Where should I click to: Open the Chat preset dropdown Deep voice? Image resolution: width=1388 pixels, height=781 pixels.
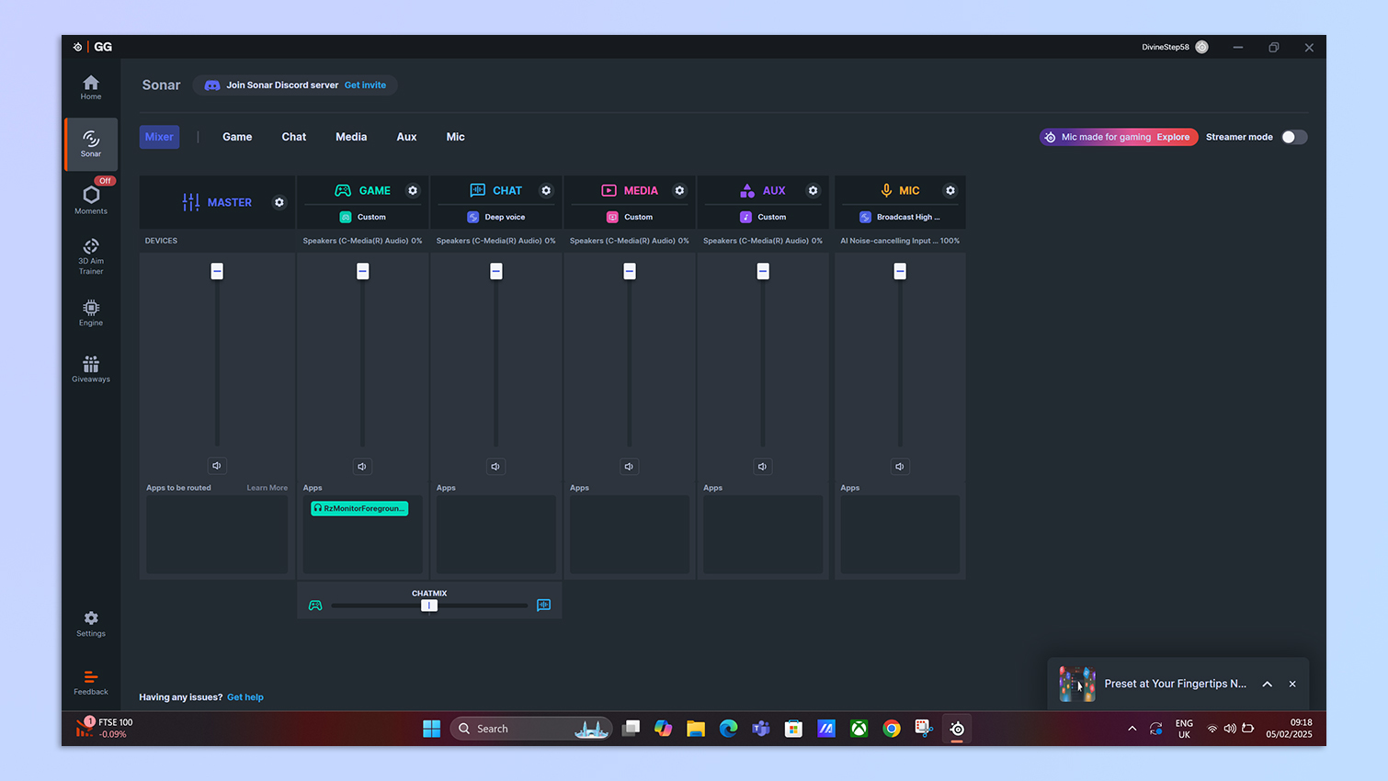click(496, 217)
